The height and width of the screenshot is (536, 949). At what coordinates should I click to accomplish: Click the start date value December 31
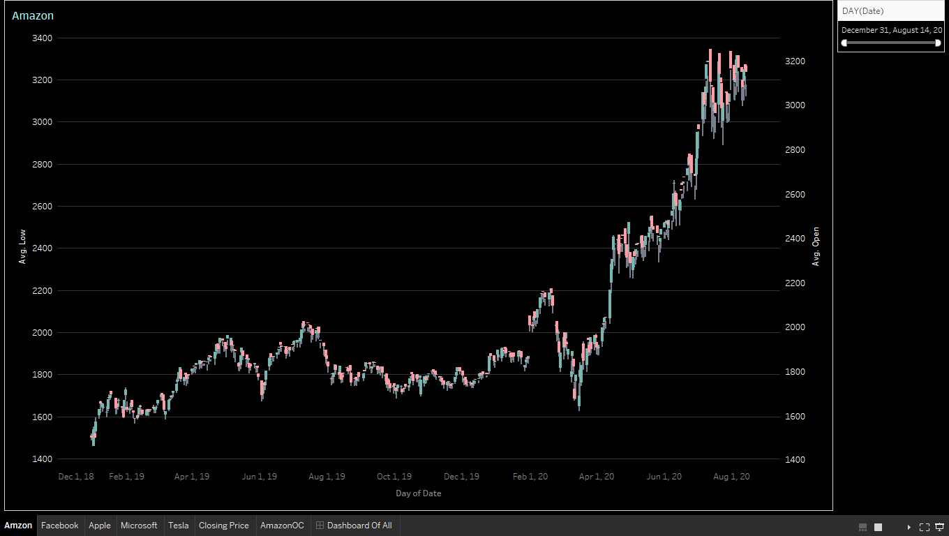[866, 30]
